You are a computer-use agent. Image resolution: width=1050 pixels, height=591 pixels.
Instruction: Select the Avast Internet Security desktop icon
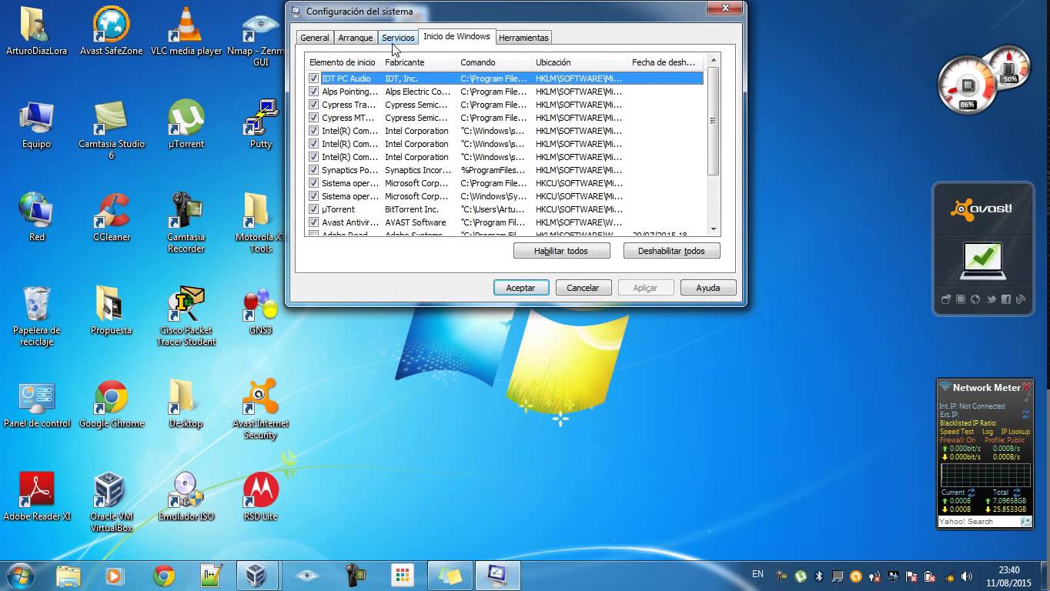coord(261,409)
